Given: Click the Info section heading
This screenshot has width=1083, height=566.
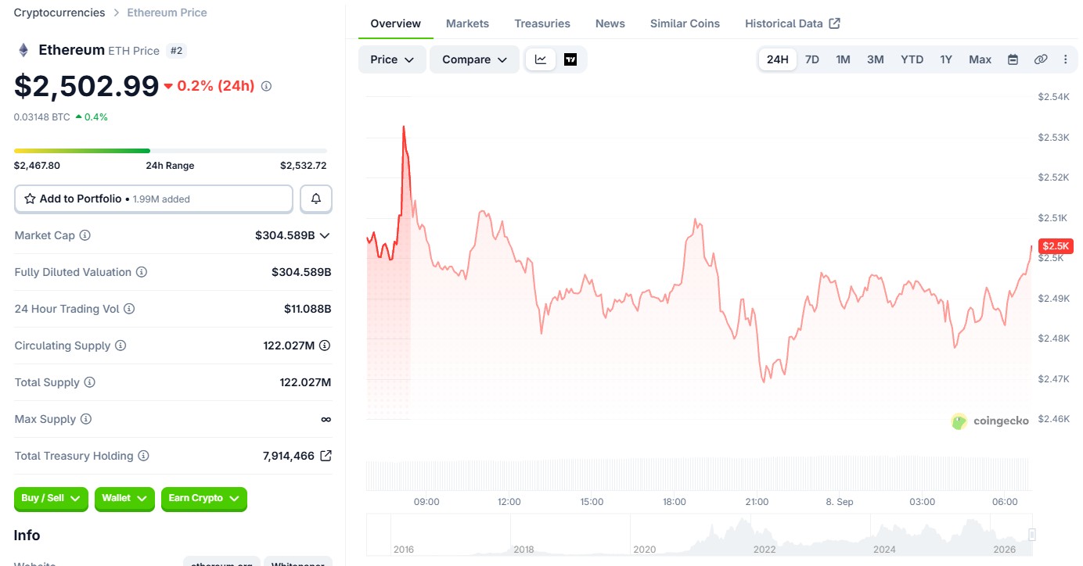Looking at the screenshot, I should (x=27, y=536).
